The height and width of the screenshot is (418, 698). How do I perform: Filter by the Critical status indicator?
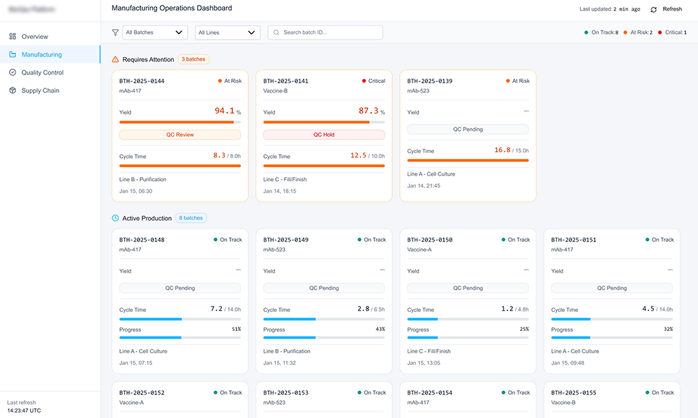pyautogui.click(x=671, y=33)
